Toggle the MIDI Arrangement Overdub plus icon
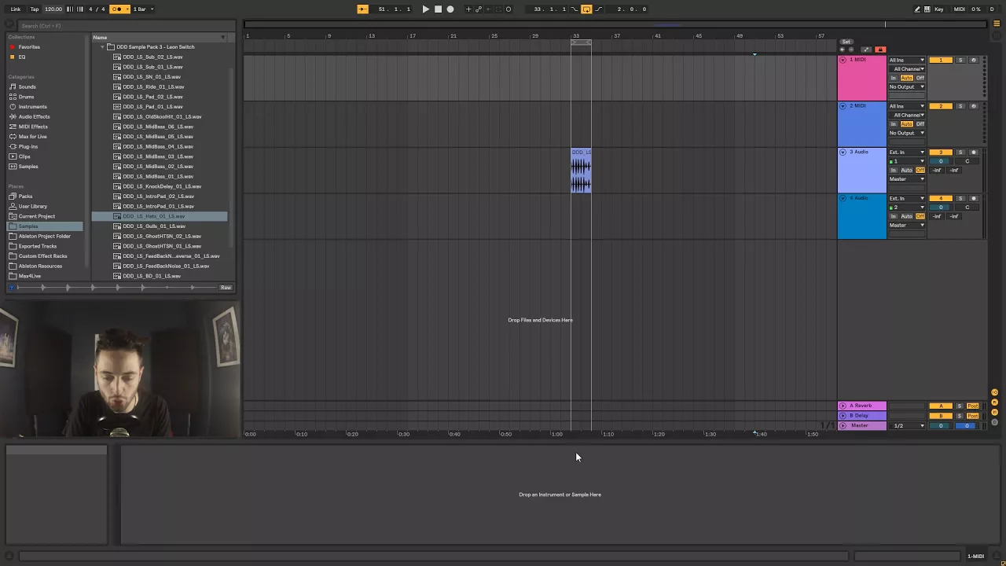This screenshot has width=1006, height=566. [x=468, y=9]
